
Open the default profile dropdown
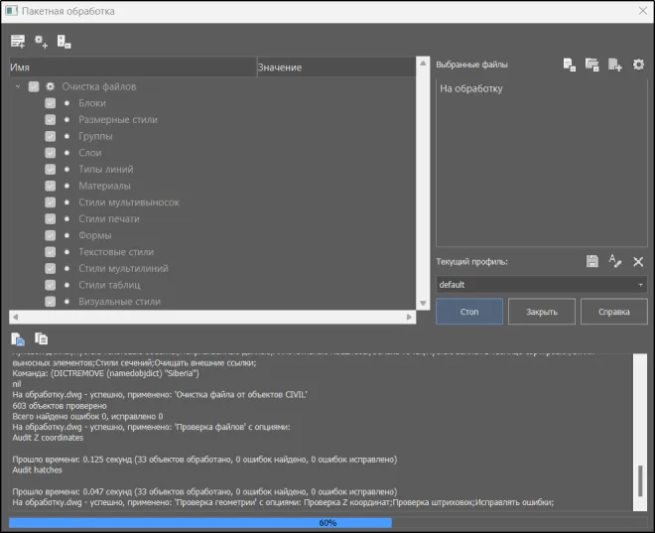tap(541, 285)
